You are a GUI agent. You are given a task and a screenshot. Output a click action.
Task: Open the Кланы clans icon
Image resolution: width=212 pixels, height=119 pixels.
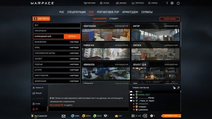pyautogui.click(x=149, y=3)
